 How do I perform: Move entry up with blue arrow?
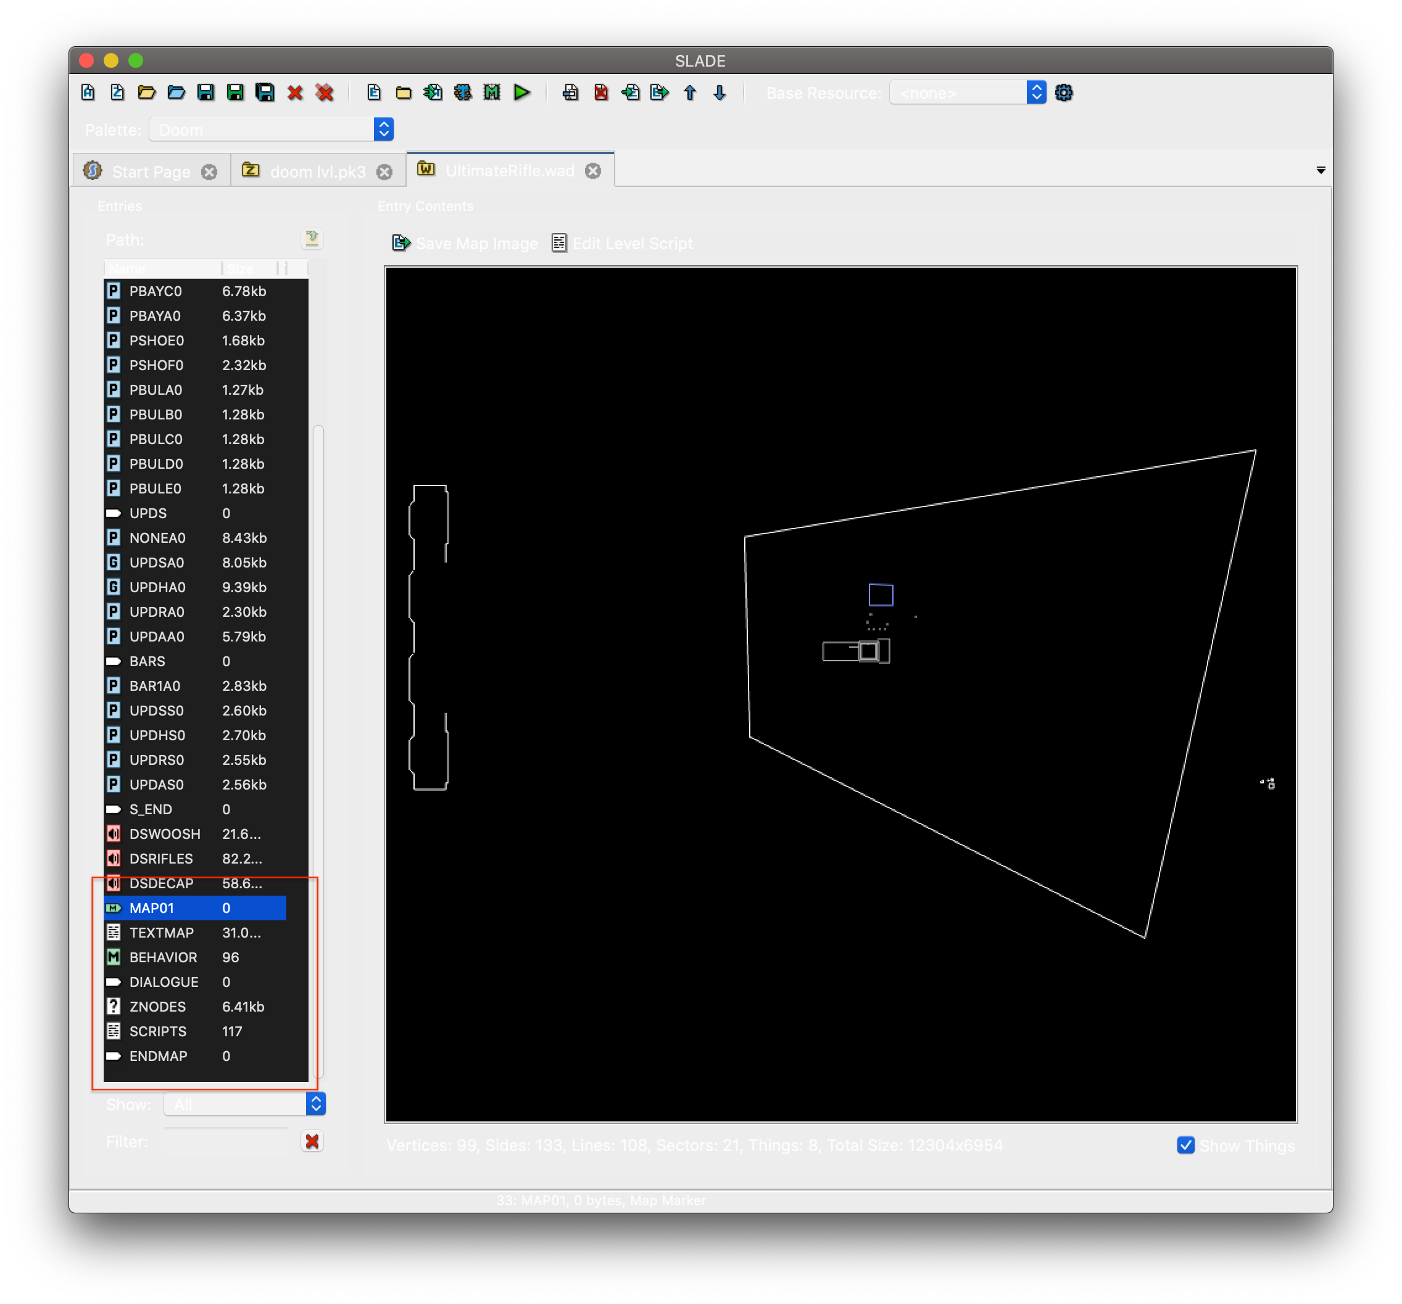[x=690, y=93]
